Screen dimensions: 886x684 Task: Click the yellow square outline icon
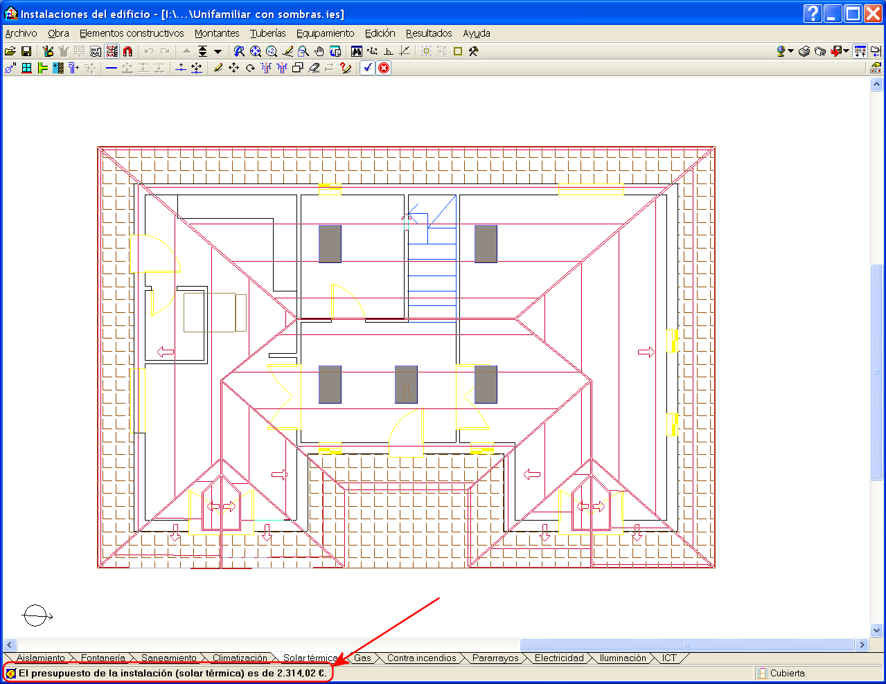click(458, 51)
